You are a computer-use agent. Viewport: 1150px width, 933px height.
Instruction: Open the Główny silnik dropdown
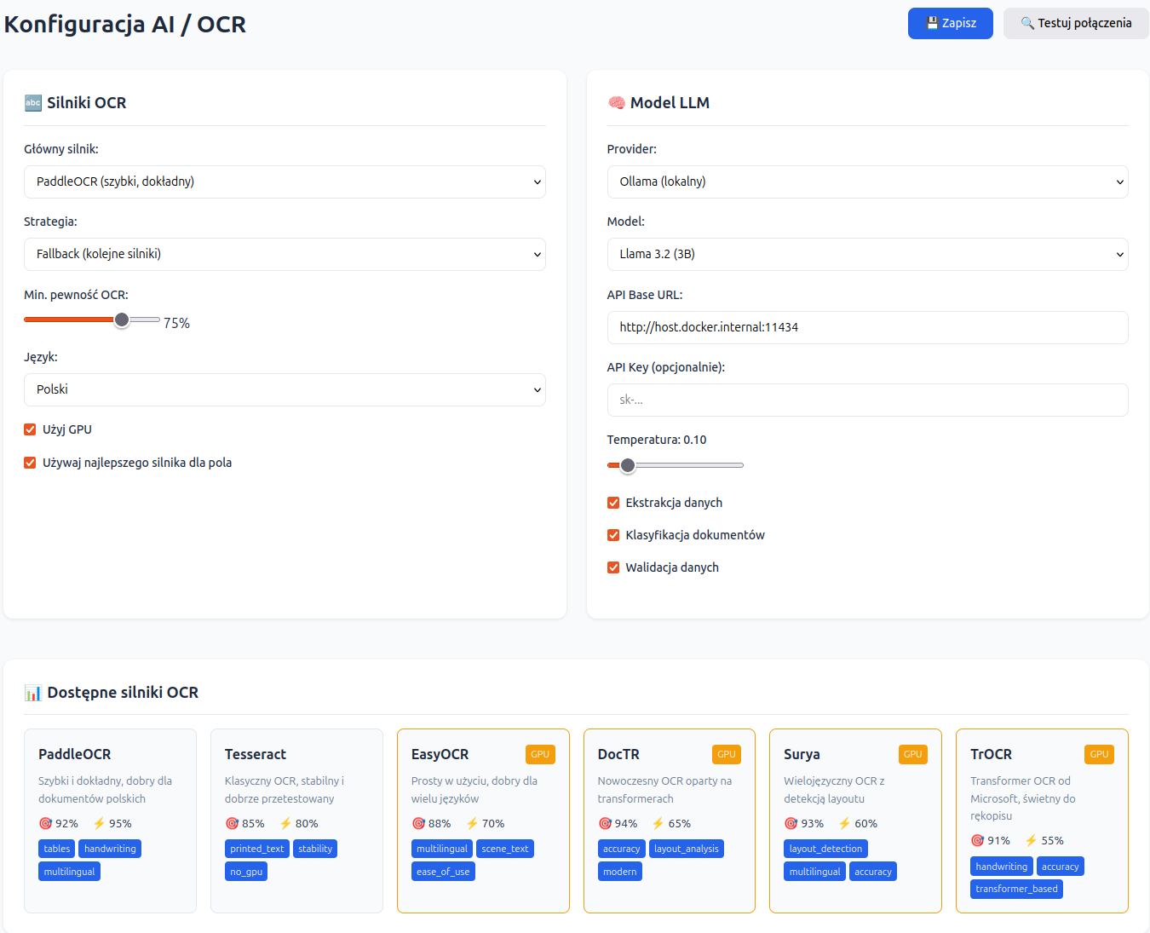click(285, 181)
